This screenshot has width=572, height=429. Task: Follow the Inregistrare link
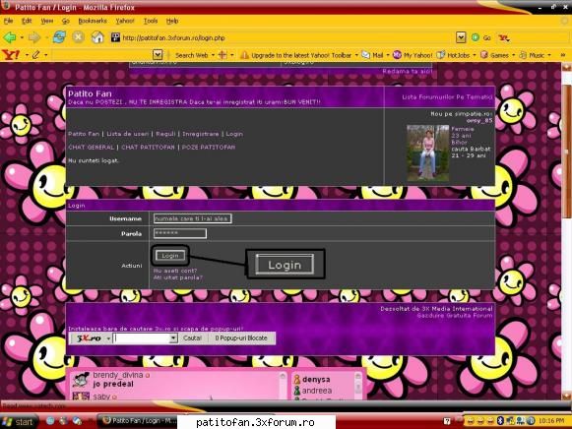pyautogui.click(x=201, y=134)
